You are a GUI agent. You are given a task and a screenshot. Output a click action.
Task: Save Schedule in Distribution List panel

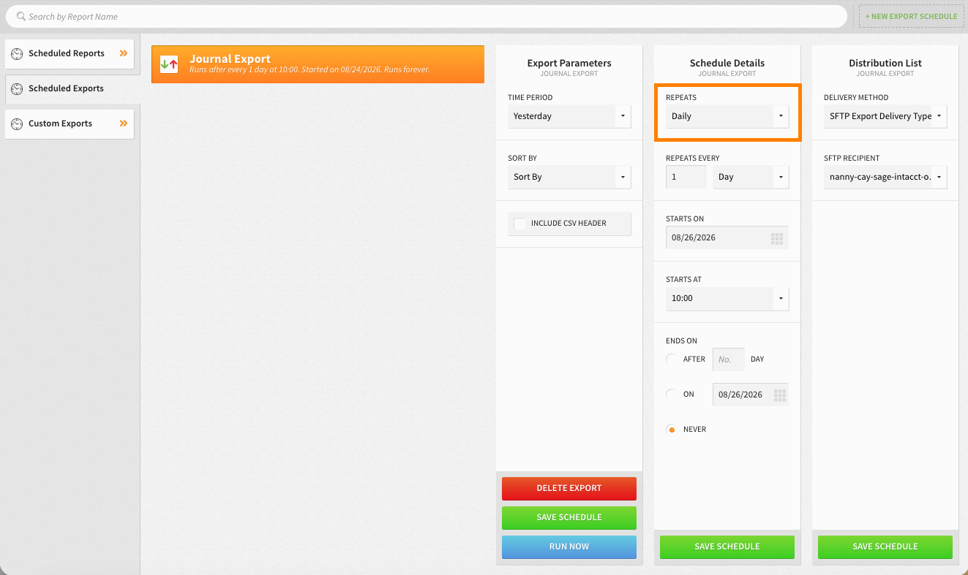click(885, 547)
